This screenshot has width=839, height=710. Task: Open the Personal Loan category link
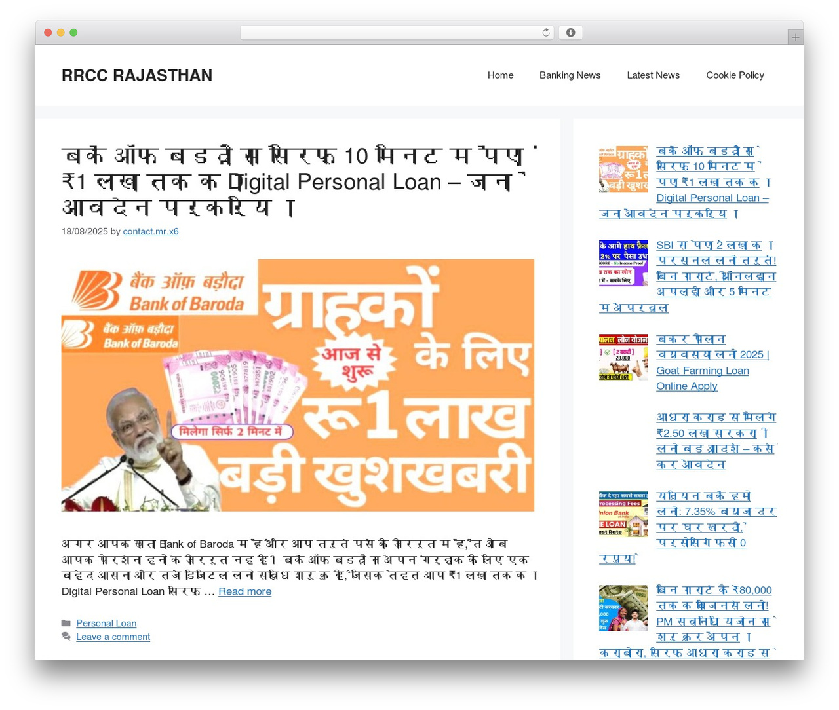pyautogui.click(x=106, y=623)
